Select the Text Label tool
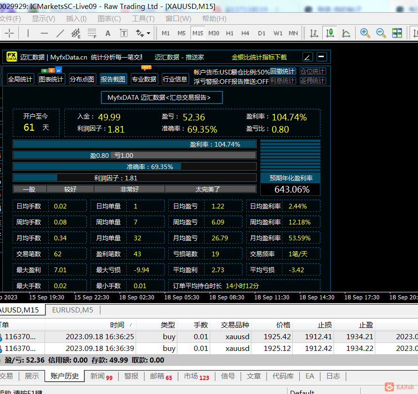This screenshot has height=394, width=418. coord(124,33)
